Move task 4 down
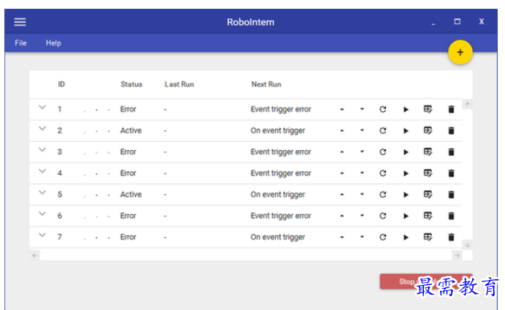505x310 pixels. point(362,173)
